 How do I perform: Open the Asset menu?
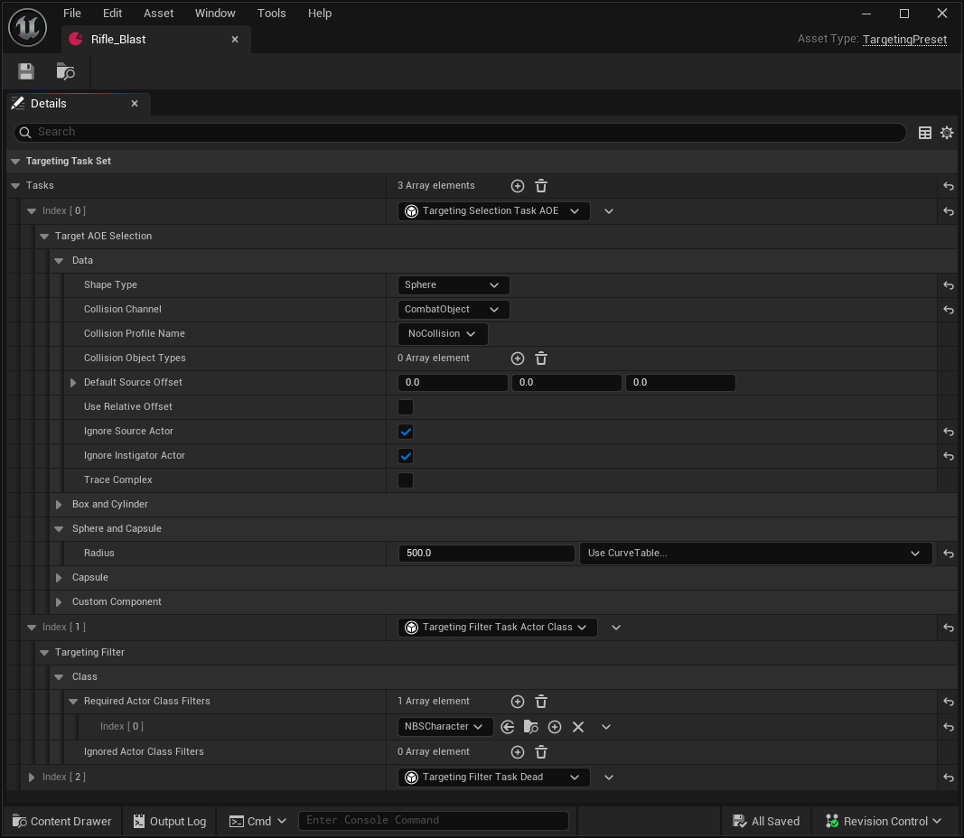click(x=159, y=14)
